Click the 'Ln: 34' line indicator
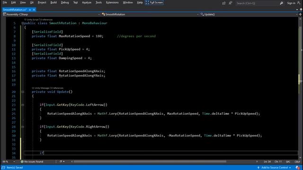Screen dimensions: 303x170 click(x=267, y=161)
